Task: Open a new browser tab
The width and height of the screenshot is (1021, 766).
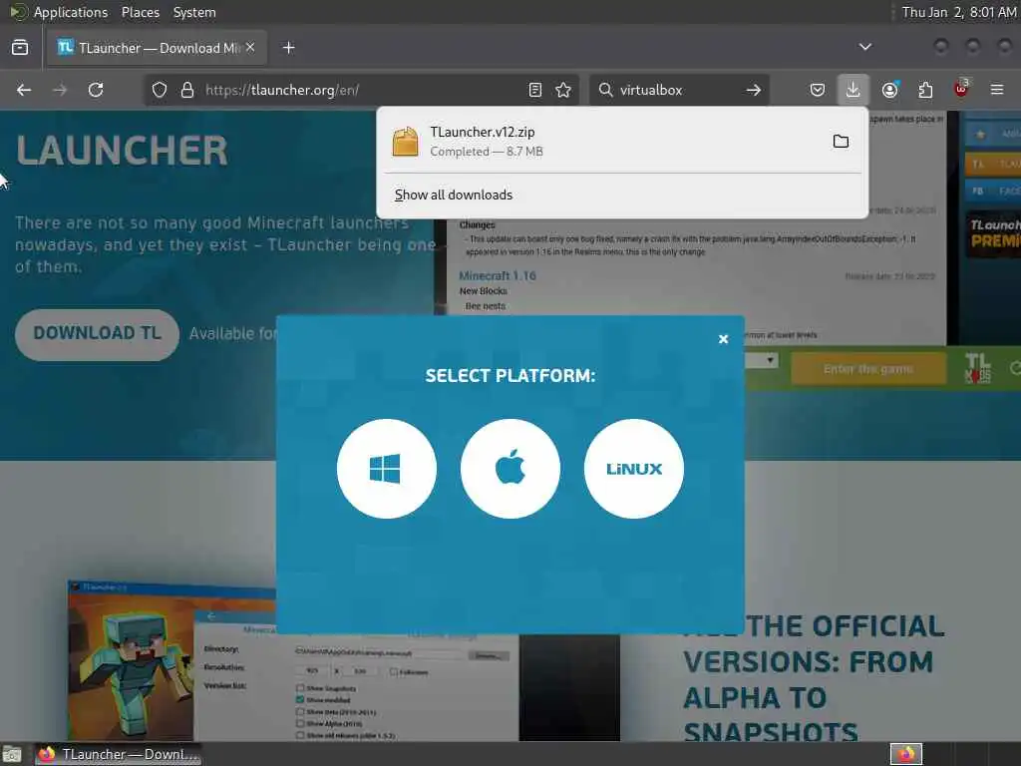Action: coord(289,48)
